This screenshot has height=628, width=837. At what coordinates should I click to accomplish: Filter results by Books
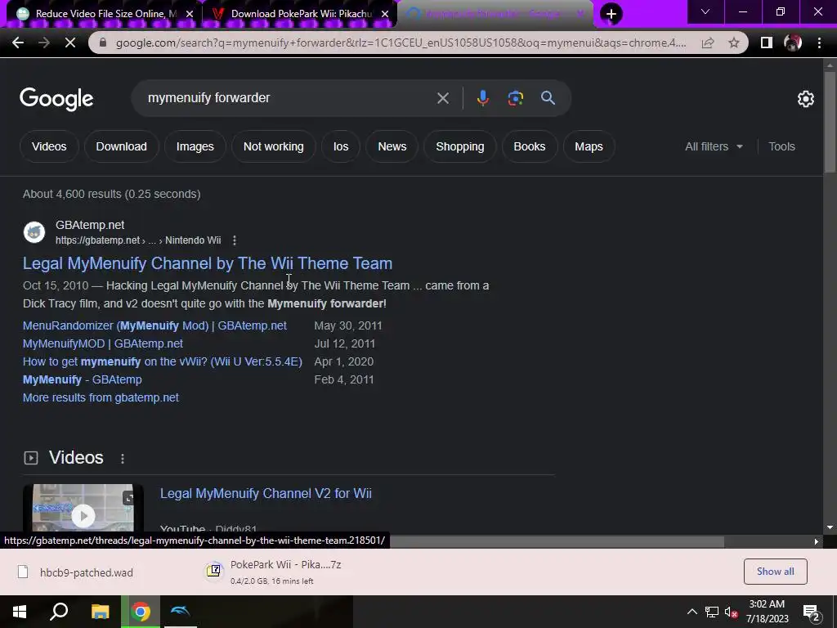[x=530, y=146]
